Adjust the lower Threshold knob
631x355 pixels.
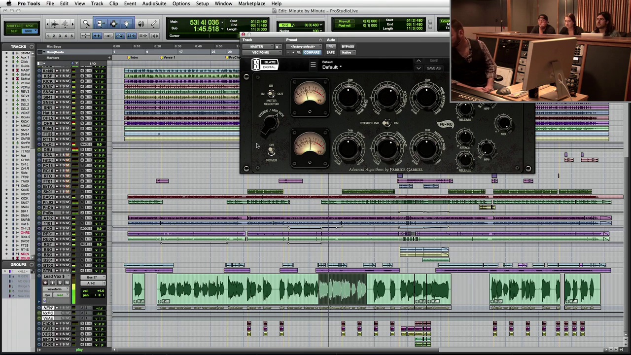pos(387,148)
